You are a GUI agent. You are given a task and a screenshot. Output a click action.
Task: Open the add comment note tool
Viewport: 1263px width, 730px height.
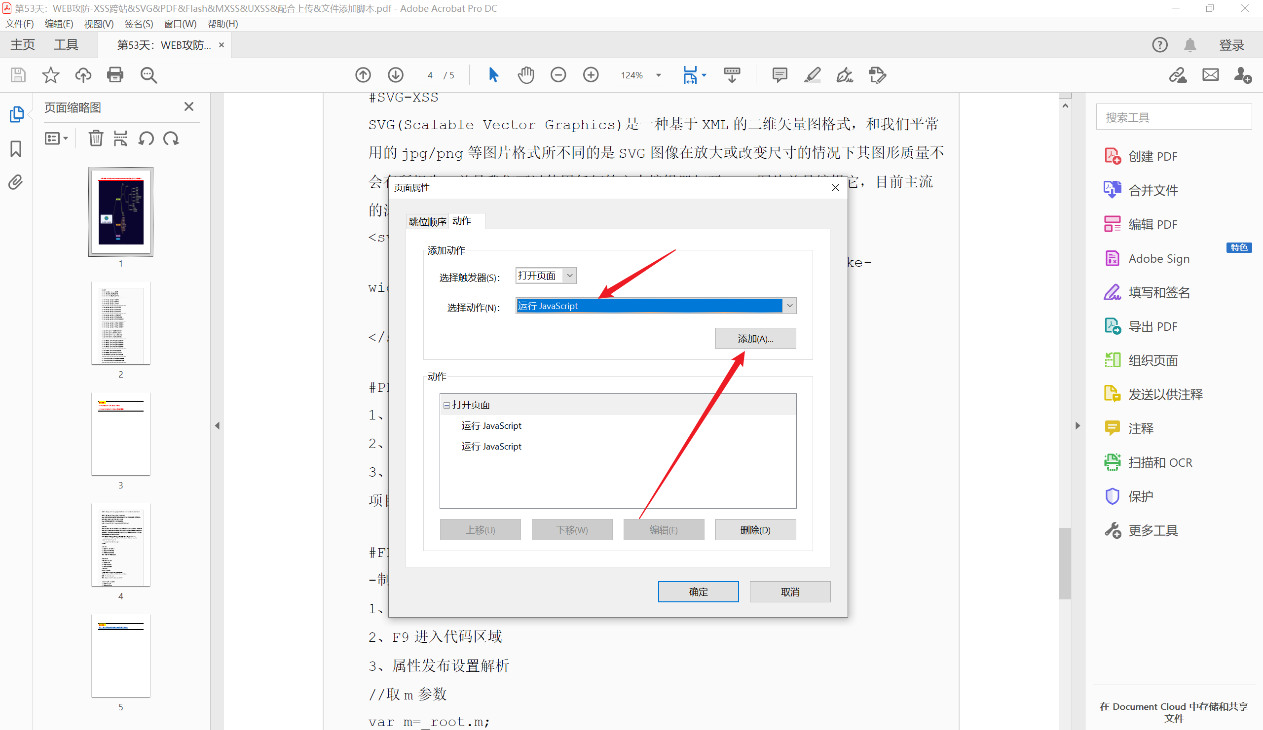(x=780, y=75)
